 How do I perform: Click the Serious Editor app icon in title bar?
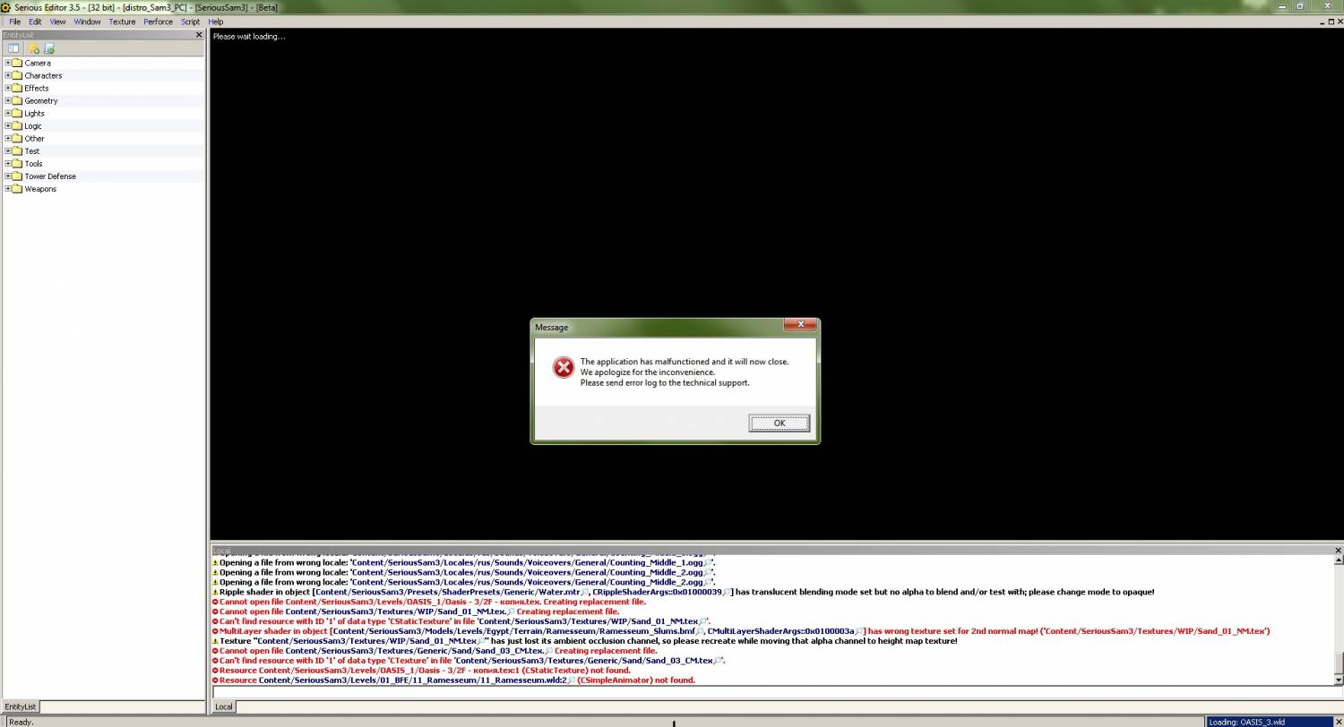click(6, 7)
